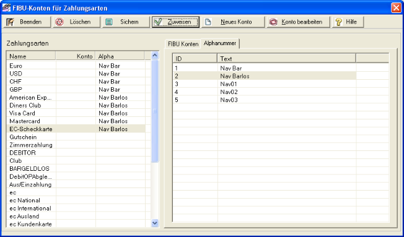Click the Löschen delete icon

click(59, 22)
